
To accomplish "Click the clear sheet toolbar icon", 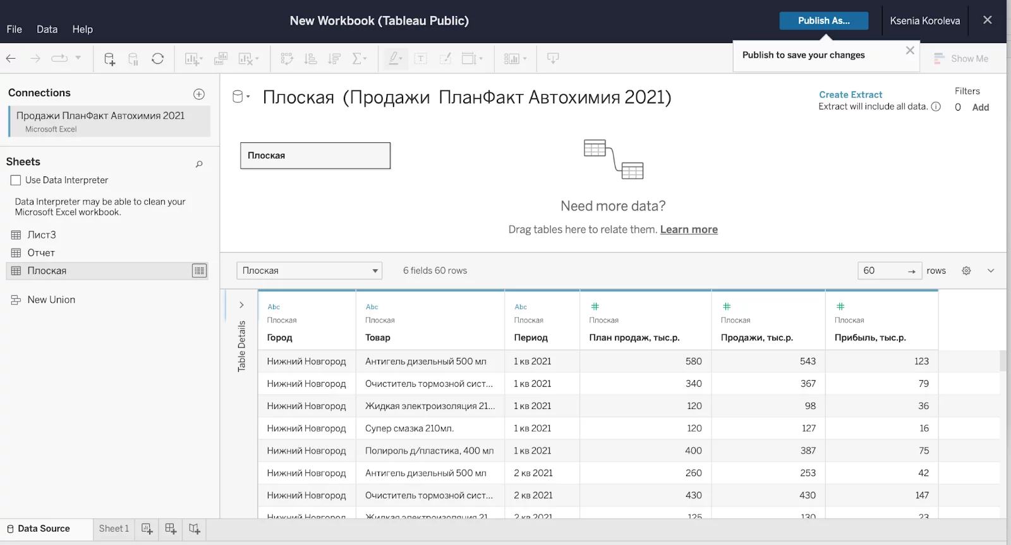I will click(246, 59).
